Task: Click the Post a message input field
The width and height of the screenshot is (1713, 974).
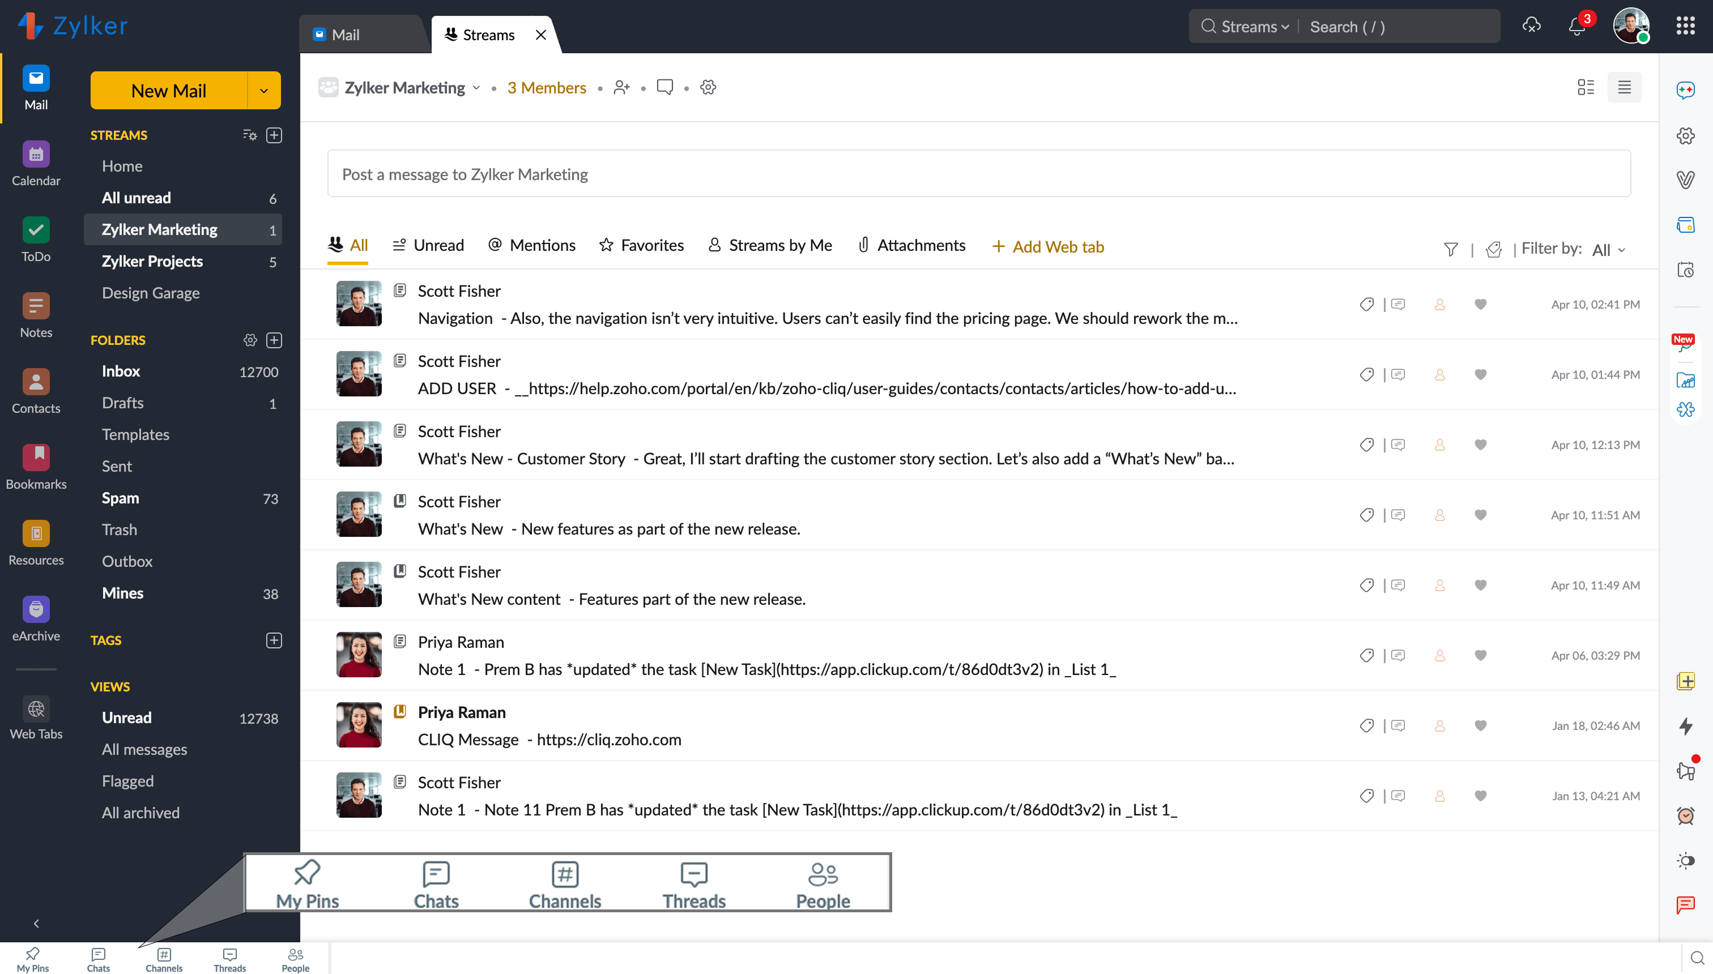Action: pyautogui.click(x=979, y=174)
